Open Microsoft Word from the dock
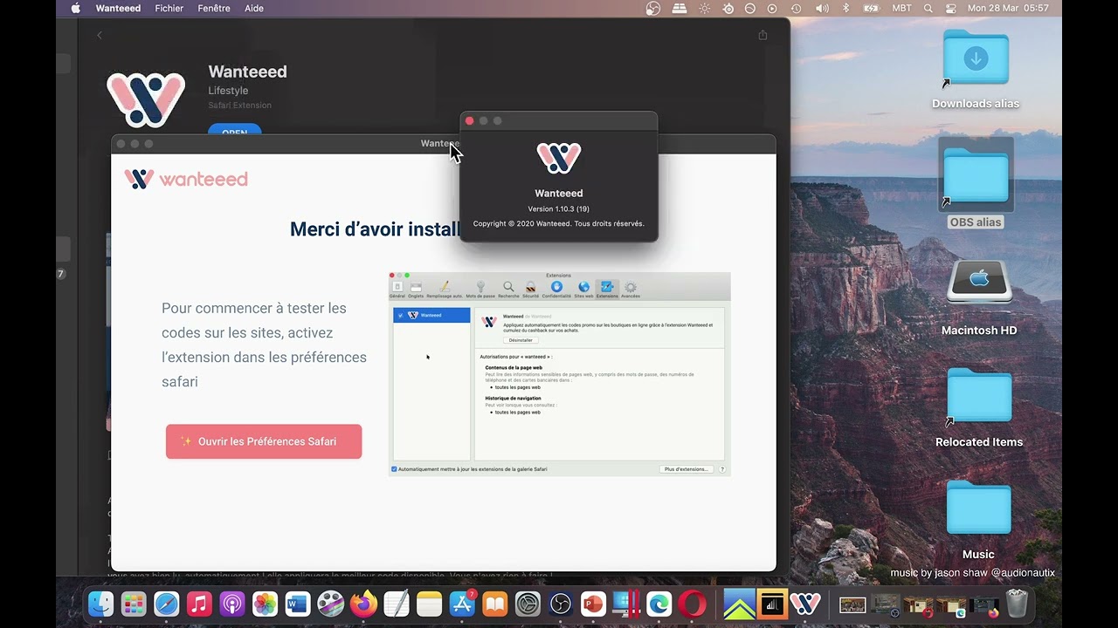Viewport: 1118px width, 628px height. pos(298,604)
